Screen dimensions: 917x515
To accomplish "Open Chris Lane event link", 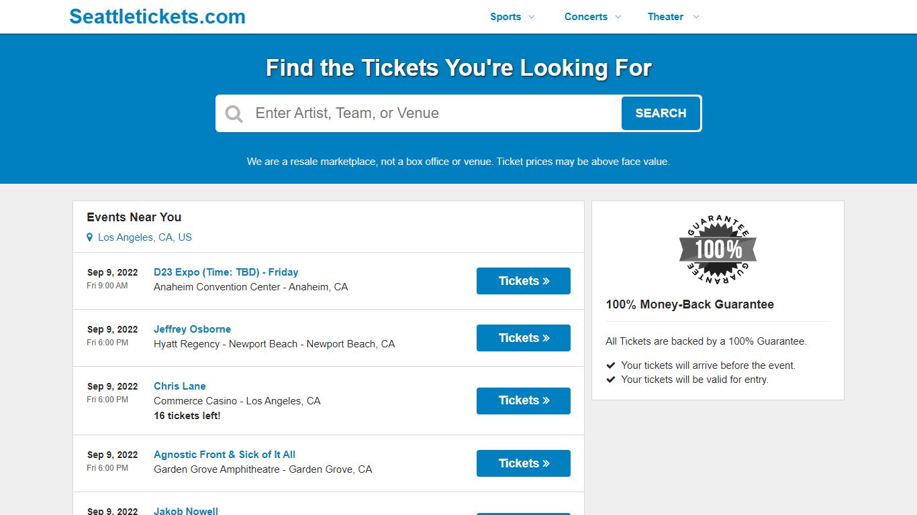I will pos(180,386).
